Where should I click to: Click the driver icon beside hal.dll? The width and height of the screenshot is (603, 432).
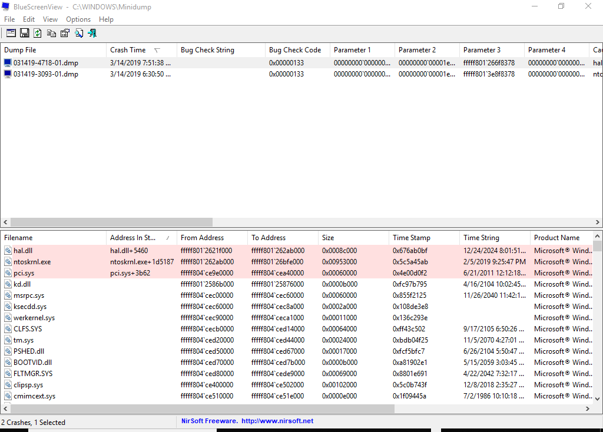(8, 251)
